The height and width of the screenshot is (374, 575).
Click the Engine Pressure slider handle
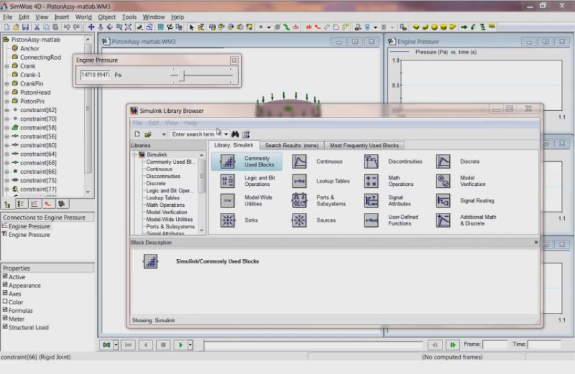[x=181, y=75]
